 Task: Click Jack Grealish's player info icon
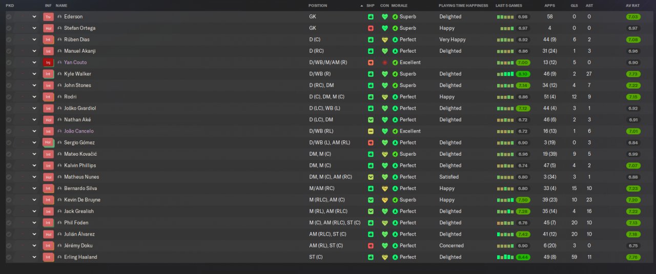point(59,212)
